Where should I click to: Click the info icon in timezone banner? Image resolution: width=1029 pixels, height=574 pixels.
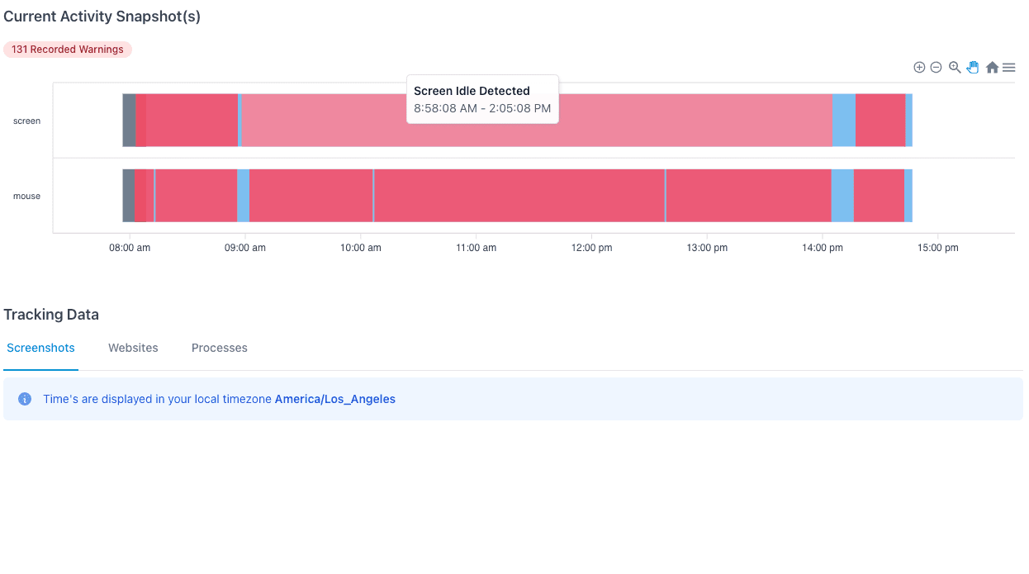[25, 399]
